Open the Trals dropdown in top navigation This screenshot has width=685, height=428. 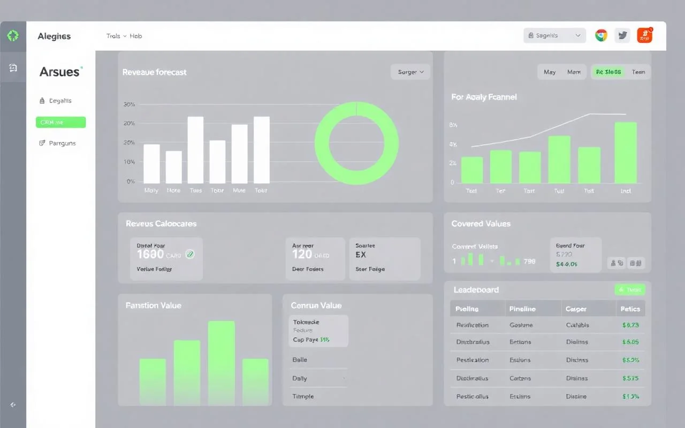point(116,36)
